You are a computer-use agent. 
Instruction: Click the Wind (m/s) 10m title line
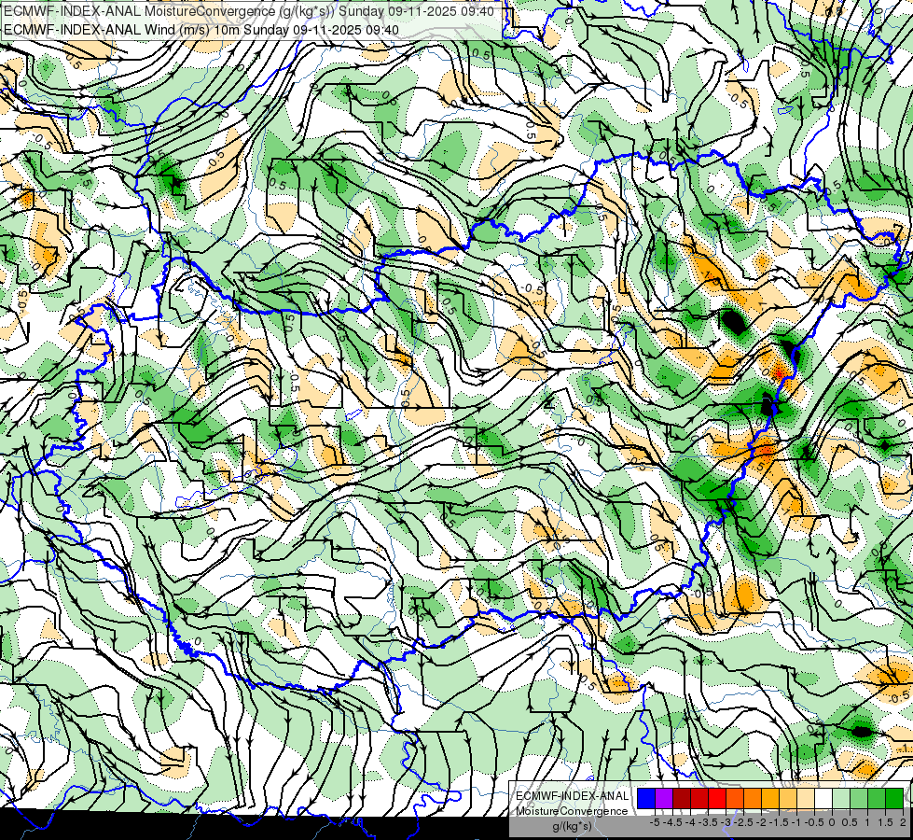tap(201, 29)
